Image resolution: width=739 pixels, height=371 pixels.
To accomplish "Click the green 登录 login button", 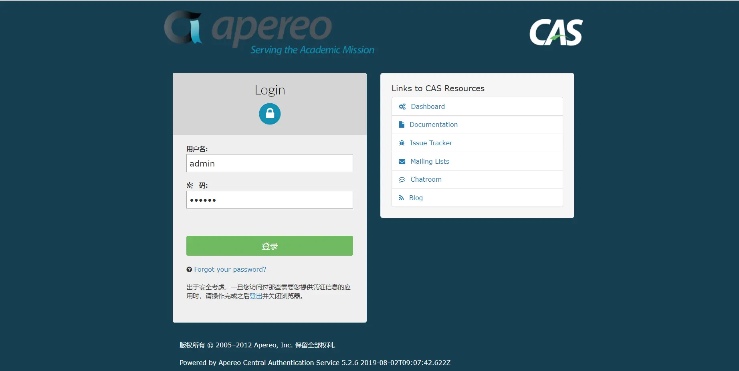I will [270, 246].
